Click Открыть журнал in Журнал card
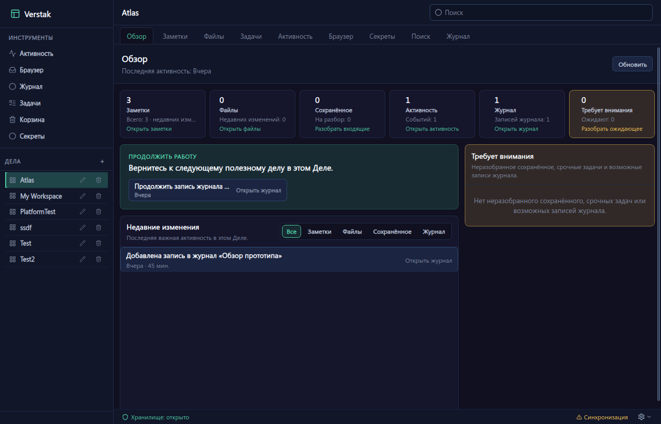The width and height of the screenshot is (661, 424). pos(516,129)
